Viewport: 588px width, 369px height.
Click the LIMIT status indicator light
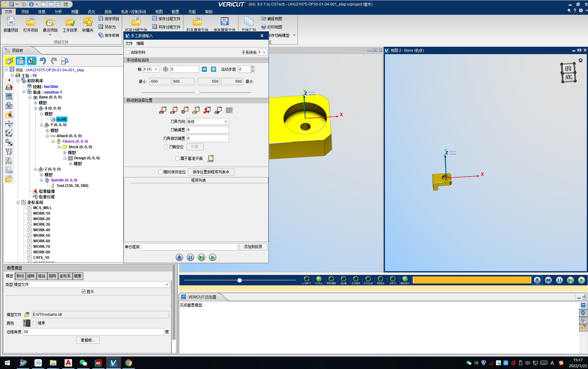point(306,279)
